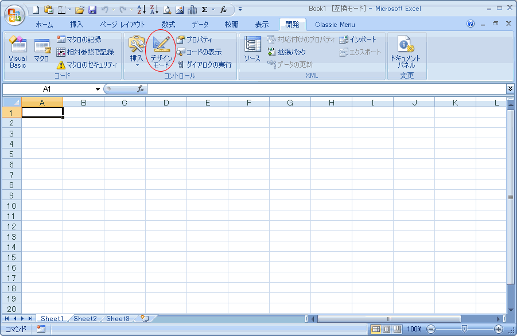Click the インポート XML import button
The height and width of the screenshot is (336, 517).
pos(358,40)
